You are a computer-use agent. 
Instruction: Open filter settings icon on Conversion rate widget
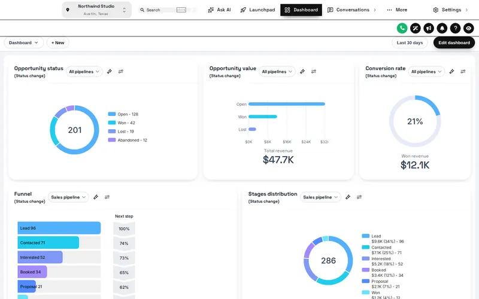[463, 71]
